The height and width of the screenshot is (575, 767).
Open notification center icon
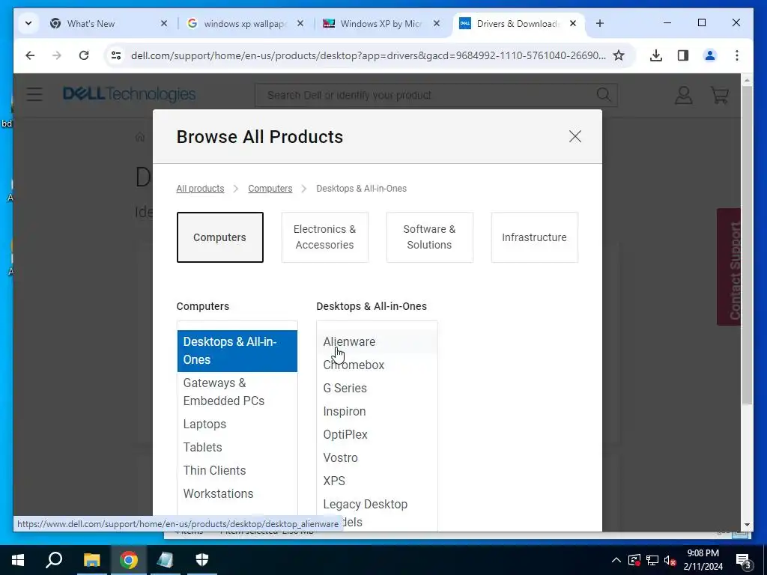pyautogui.click(x=744, y=561)
